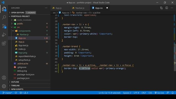
Task: Open package.json file
Action: click(x=23, y=78)
